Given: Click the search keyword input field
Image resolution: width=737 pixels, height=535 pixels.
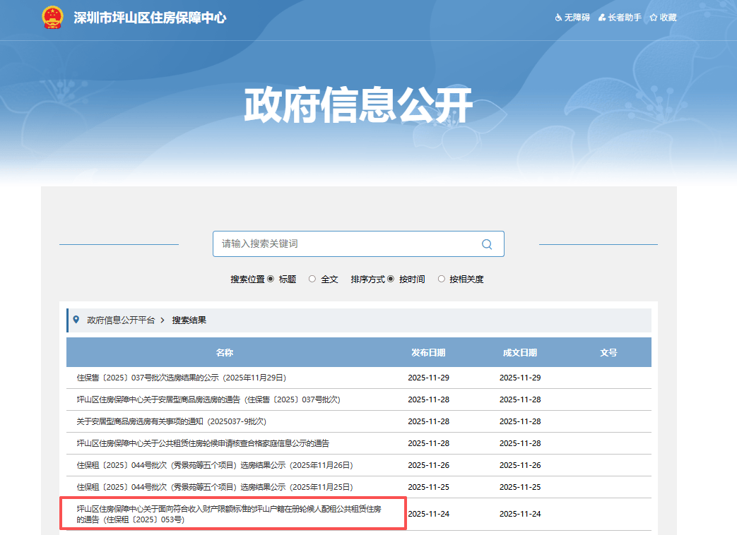Looking at the screenshot, I should point(346,244).
